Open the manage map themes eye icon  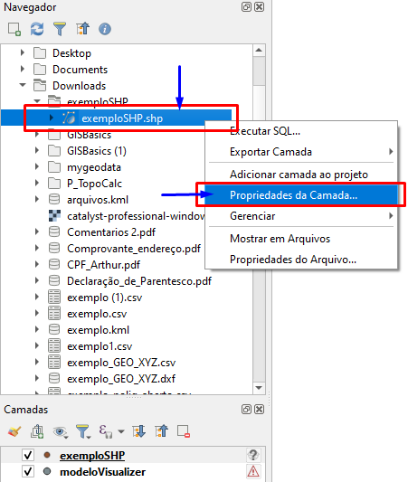[60, 432]
